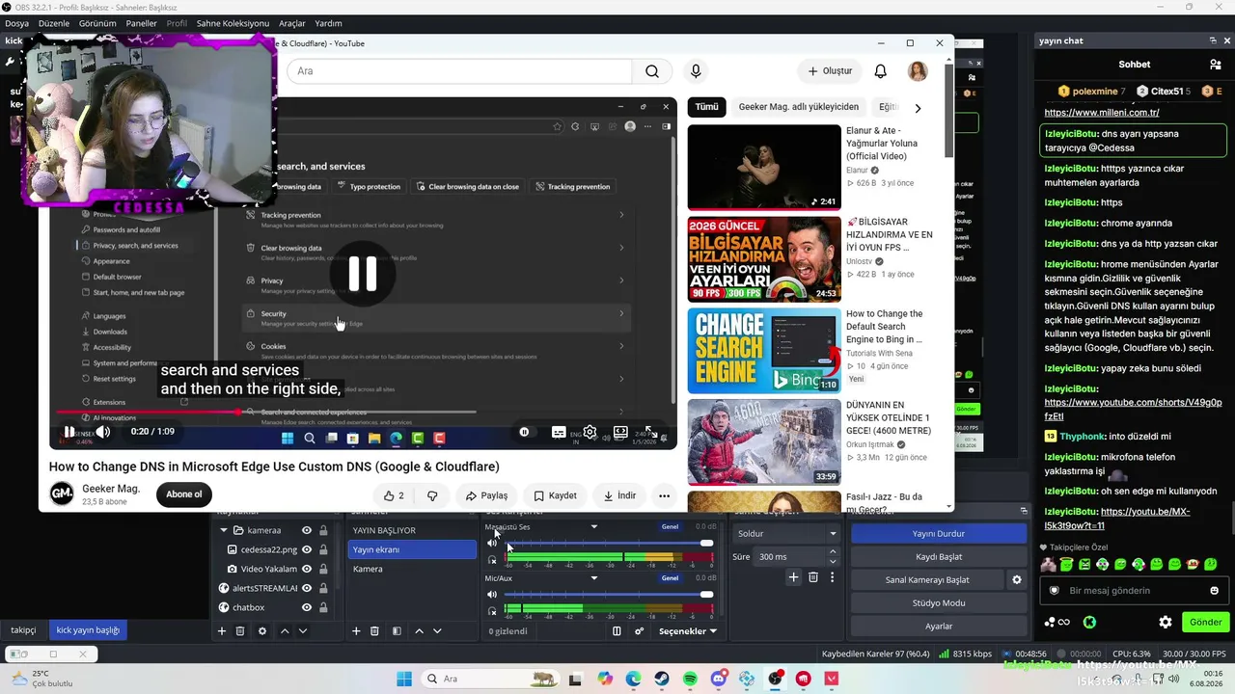Toggle visibility of chatbox source
This screenshot has height=694, width=1235.
307,607
